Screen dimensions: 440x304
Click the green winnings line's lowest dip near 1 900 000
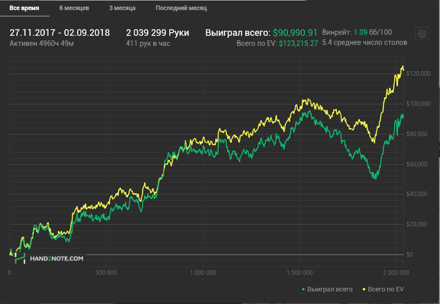tap(375, 178)
